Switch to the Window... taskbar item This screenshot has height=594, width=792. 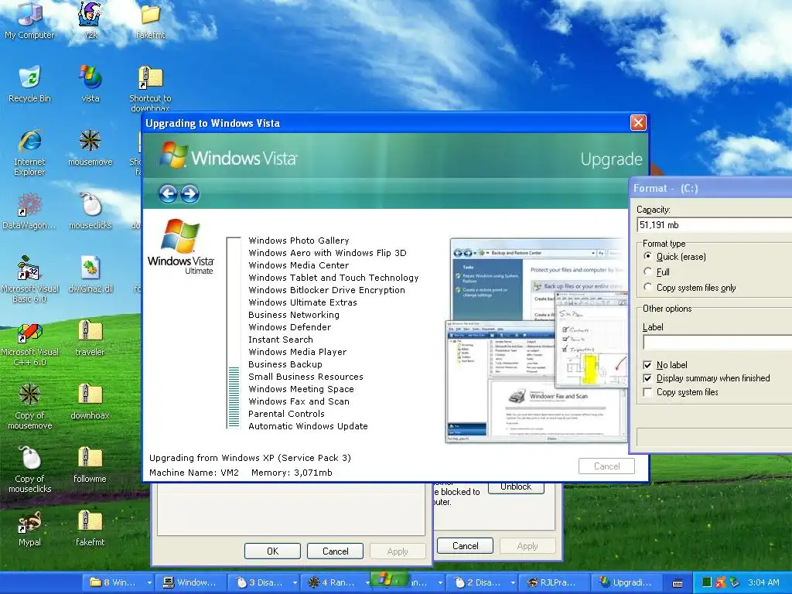tap(189, 583)
